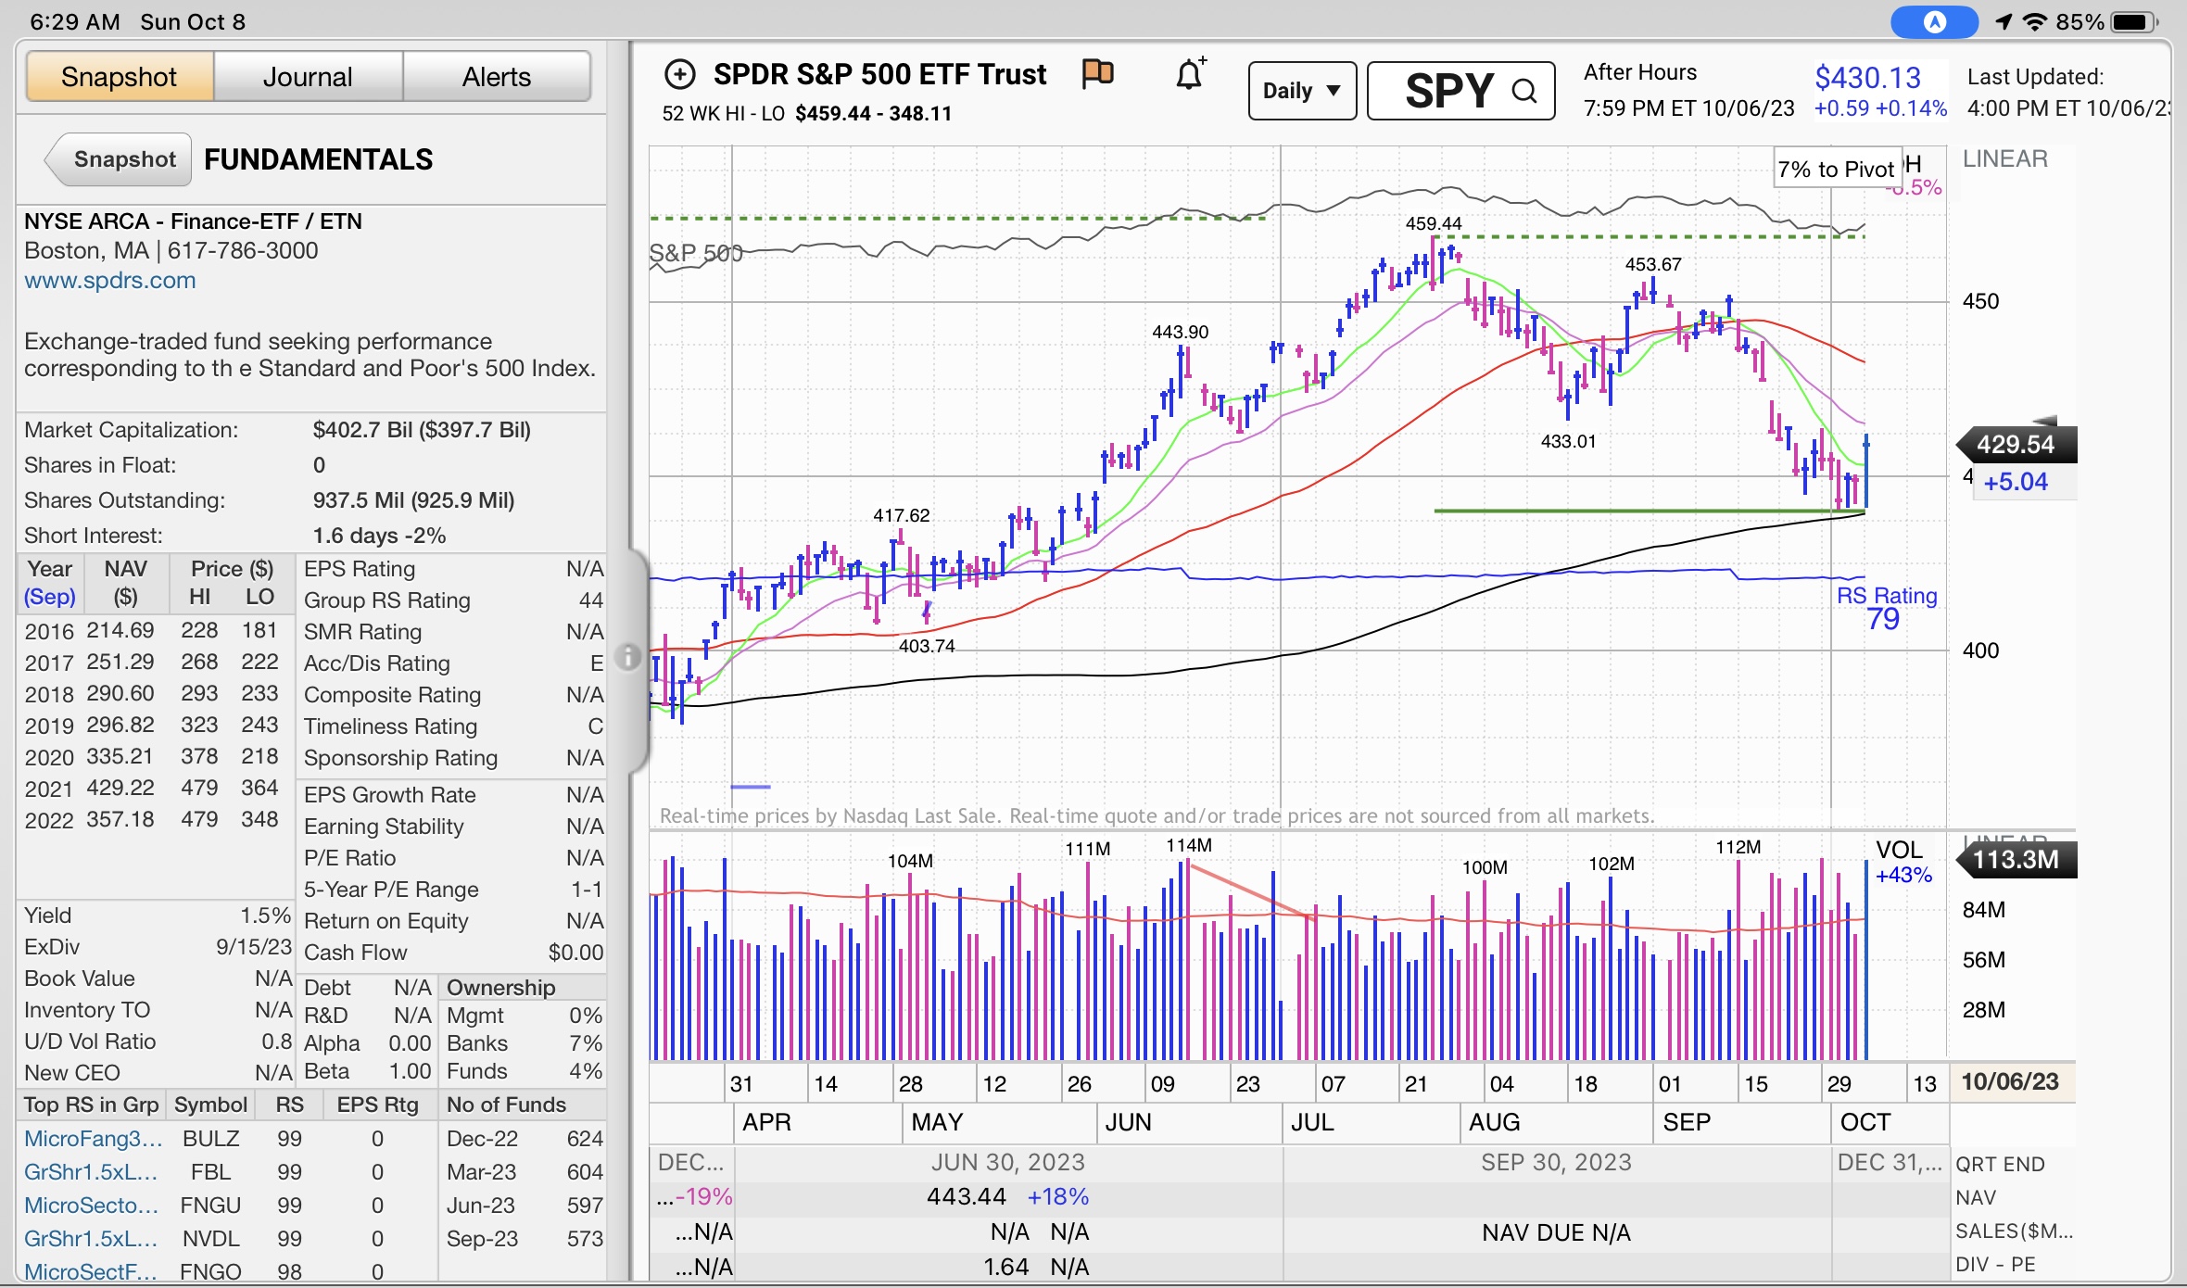The image size is (2187, 1288).
Task: Select the 429.54 current price marker
Action: 2016,445
